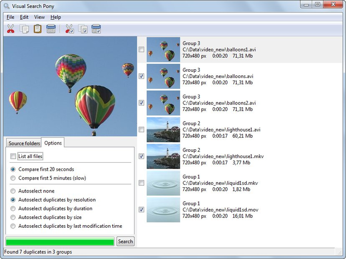The image size is (346, 259).
Task: Click the Copy icon in toolbar
Action: coord(24,29)
